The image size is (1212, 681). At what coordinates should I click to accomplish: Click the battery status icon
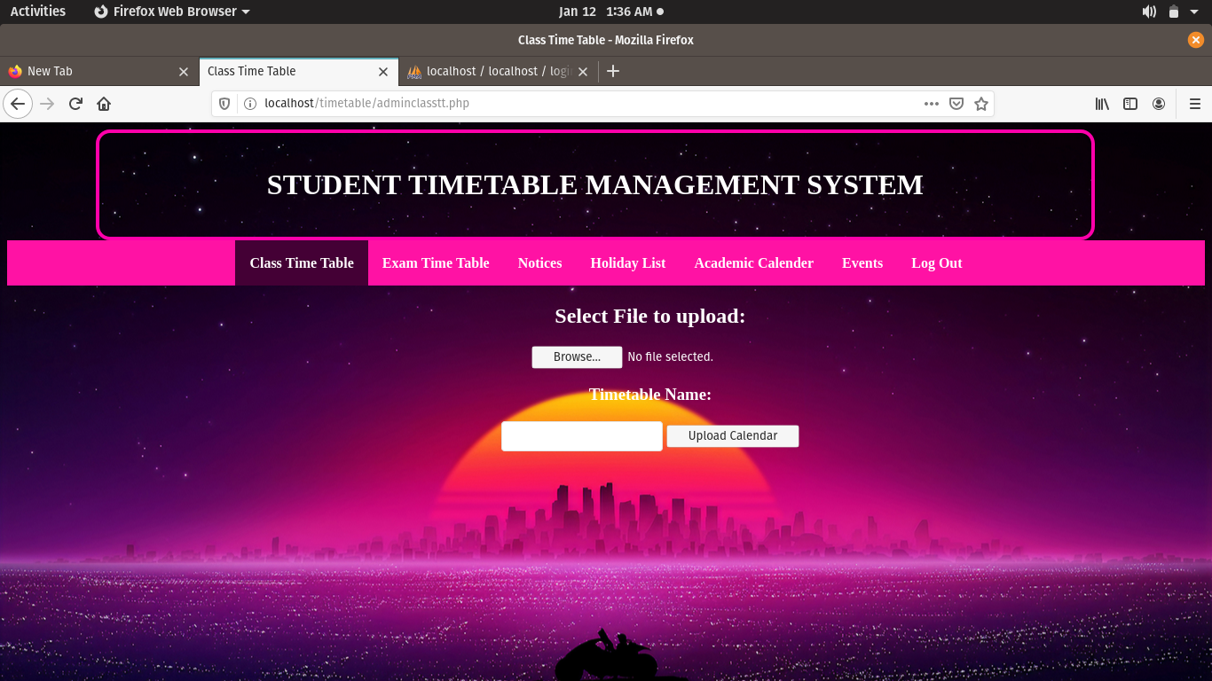click(x=1174, y=12)
